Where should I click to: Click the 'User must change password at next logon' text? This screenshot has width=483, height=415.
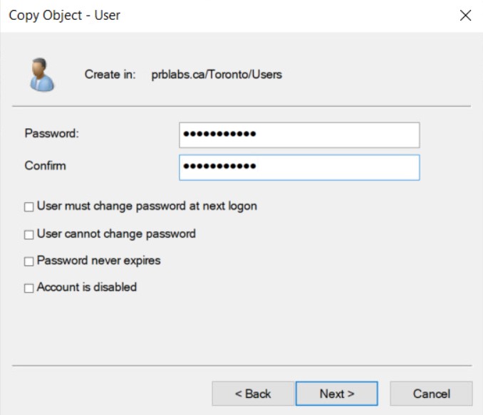pos(147,206)
